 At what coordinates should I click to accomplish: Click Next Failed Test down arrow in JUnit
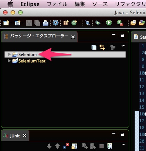[49, 146]
